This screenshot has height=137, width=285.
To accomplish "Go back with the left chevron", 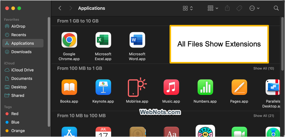I will click(60, 8).
